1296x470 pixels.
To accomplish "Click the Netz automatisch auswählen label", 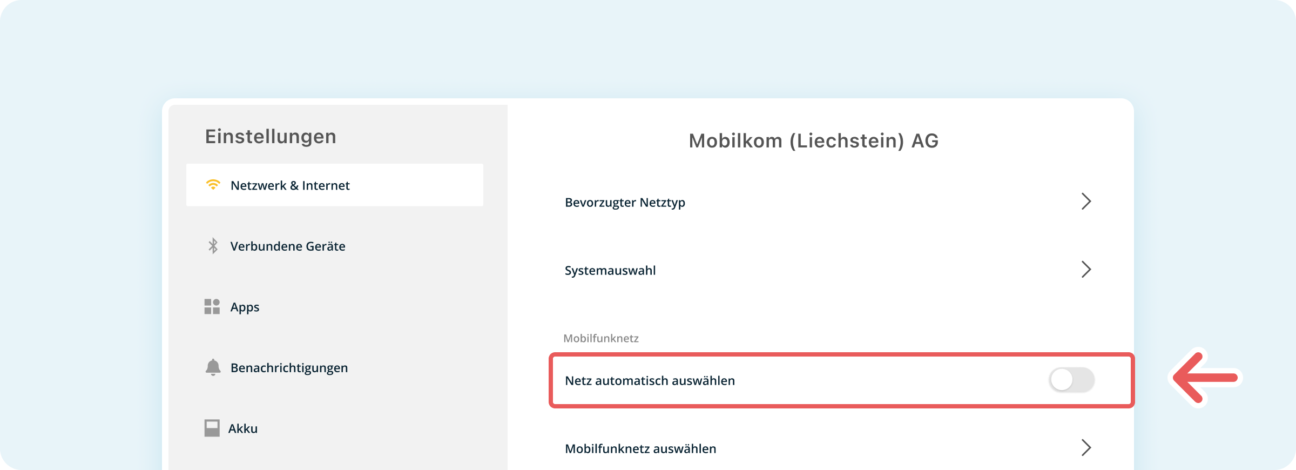I will coord(650,381).
